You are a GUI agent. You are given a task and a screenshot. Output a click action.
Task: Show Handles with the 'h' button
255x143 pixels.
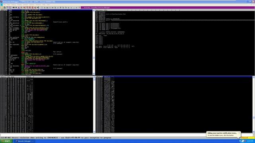55,8
